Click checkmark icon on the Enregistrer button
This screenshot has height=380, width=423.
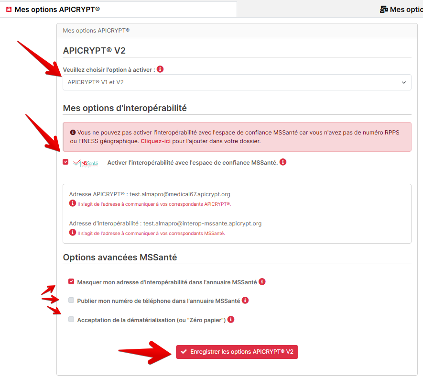click(184, 352)
